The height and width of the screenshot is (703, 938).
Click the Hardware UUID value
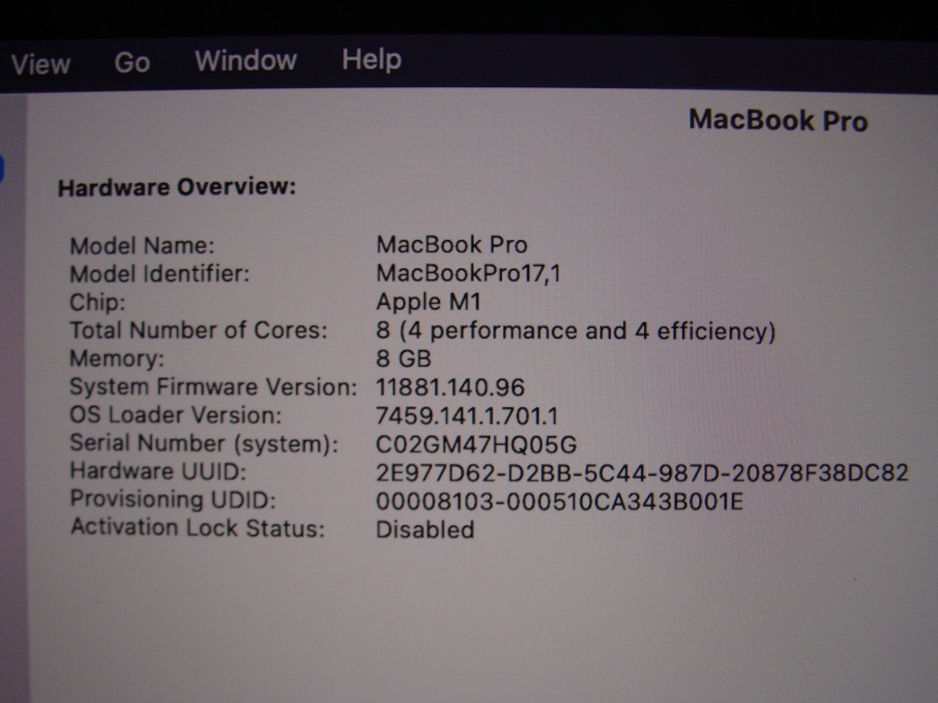641,473
